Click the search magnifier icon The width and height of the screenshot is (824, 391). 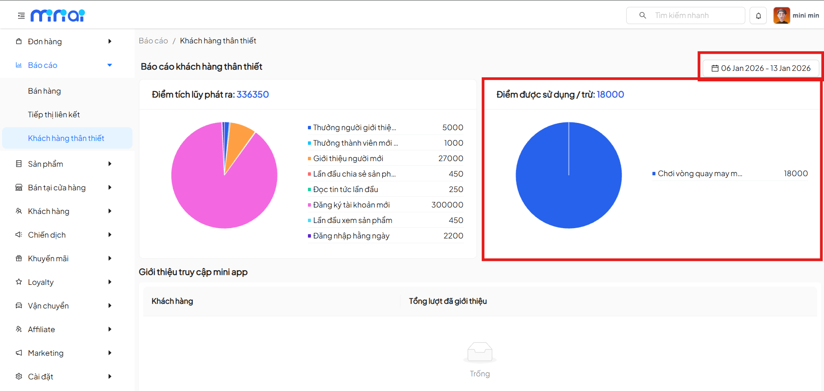pos(643,15)
